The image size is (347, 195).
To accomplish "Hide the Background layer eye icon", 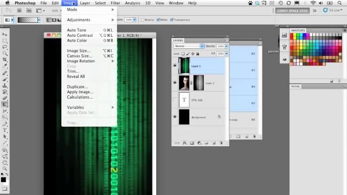I will 175,117.
